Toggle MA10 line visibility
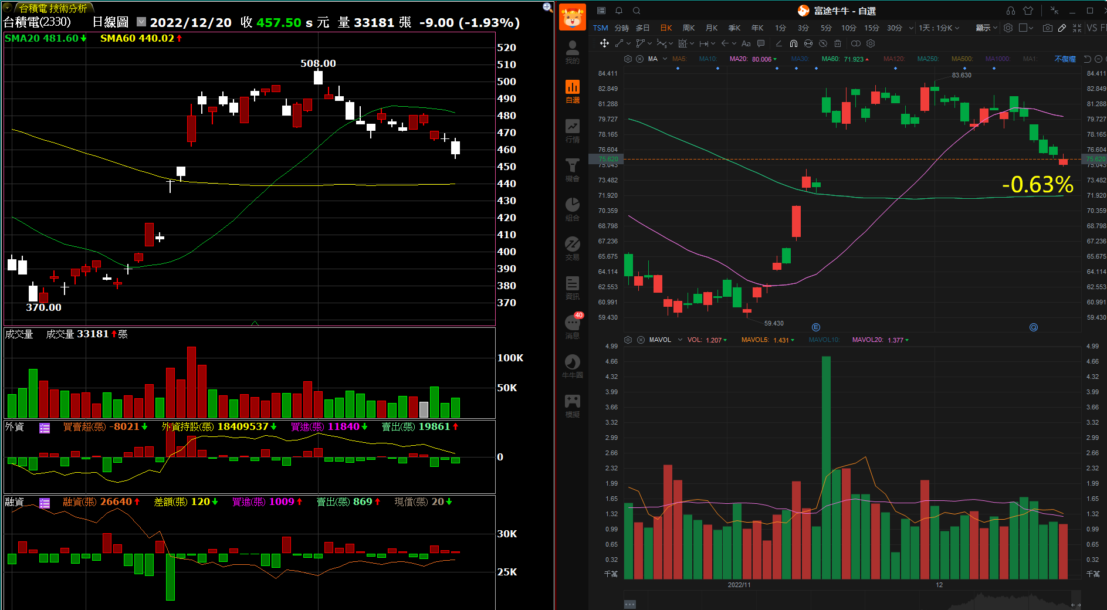The height and width of the screenshot is (610, 1107). [x=708, y=59]
